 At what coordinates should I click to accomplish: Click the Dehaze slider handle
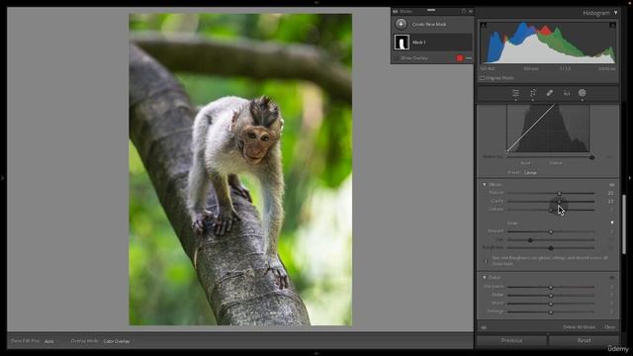551,210
